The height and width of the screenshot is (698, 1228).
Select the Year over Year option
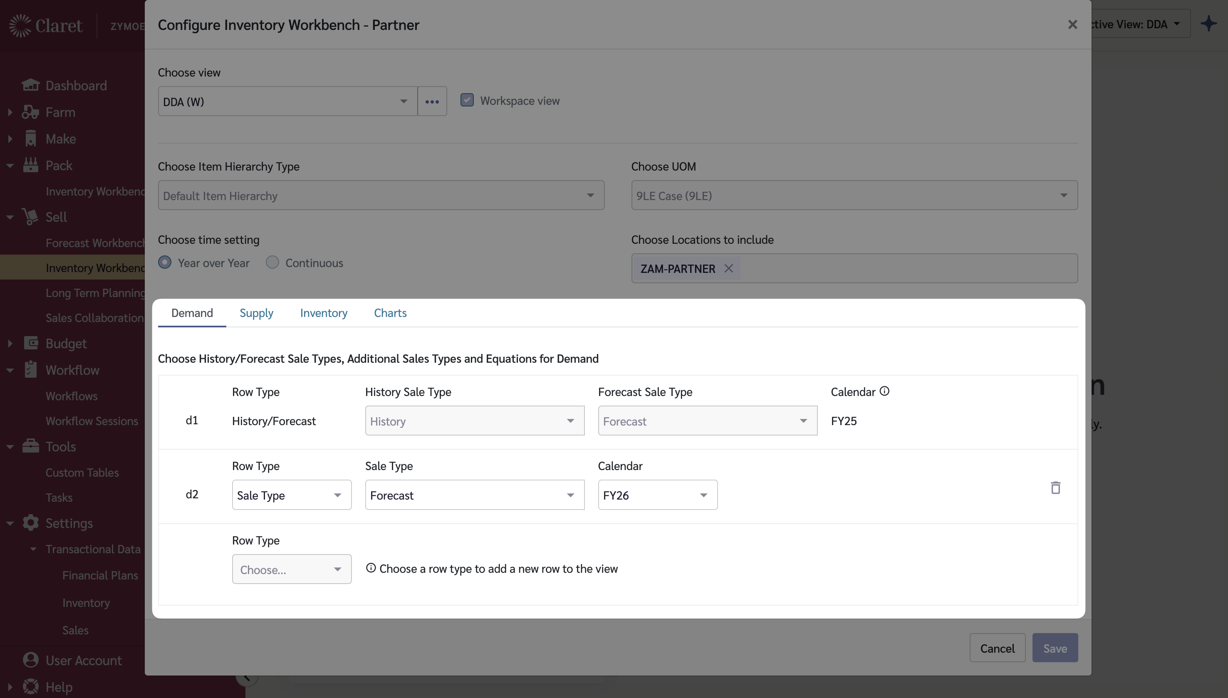(x=165, y=262)
